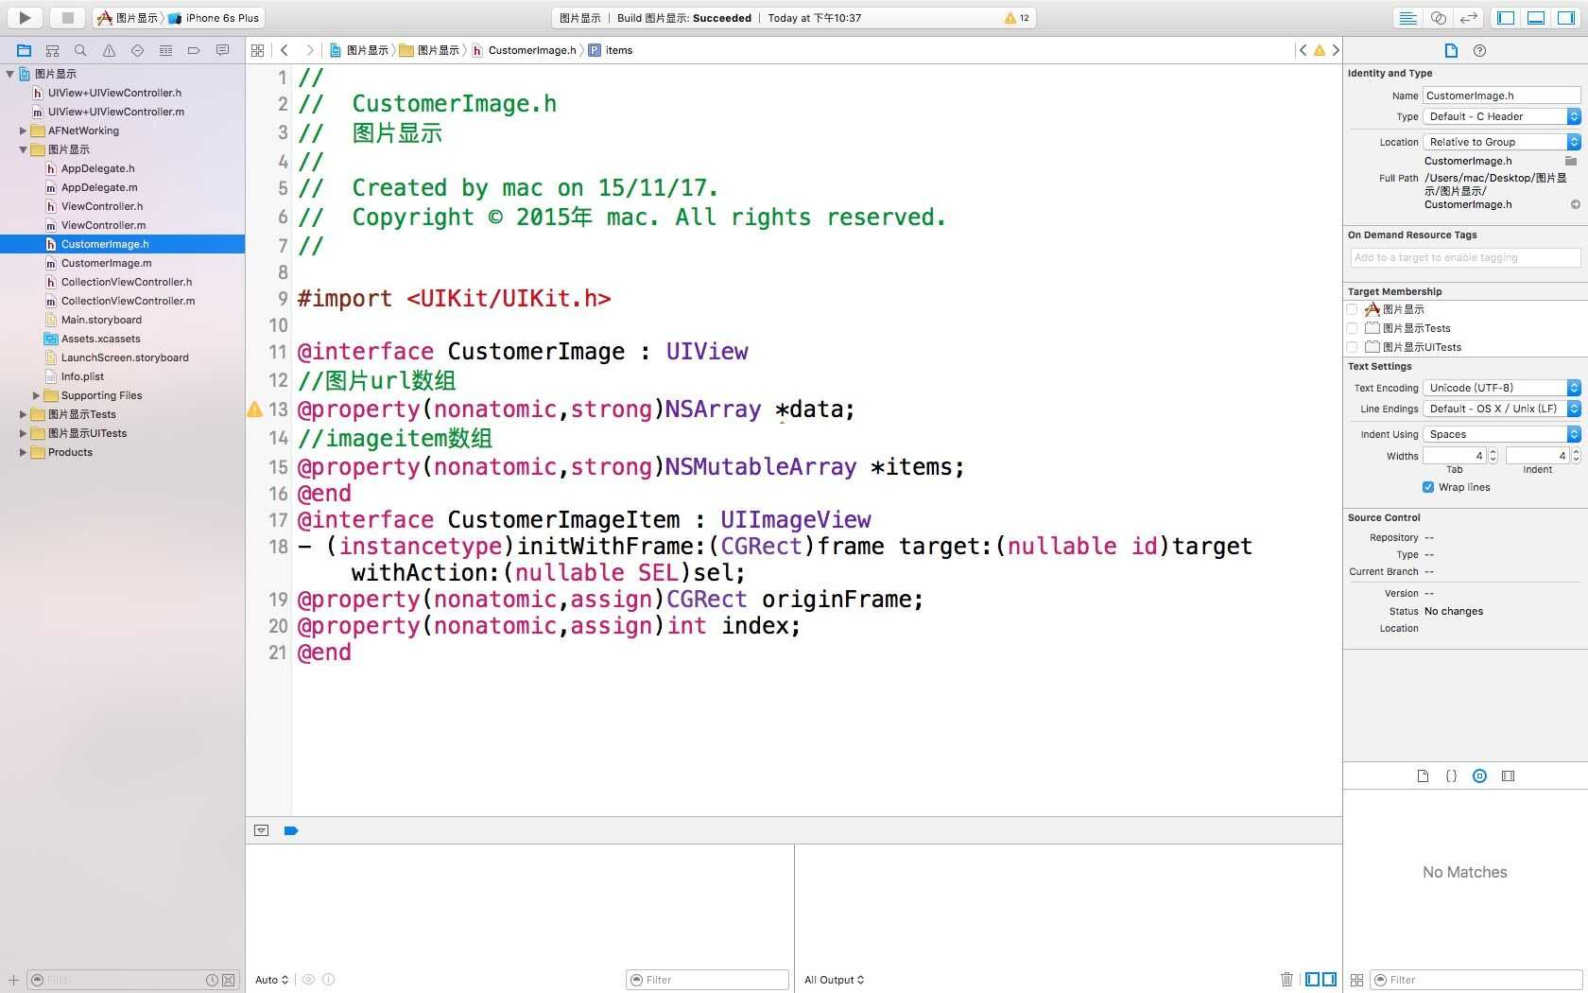
Task: Open the Project navigator folder icon
Action: coord(25,50)
